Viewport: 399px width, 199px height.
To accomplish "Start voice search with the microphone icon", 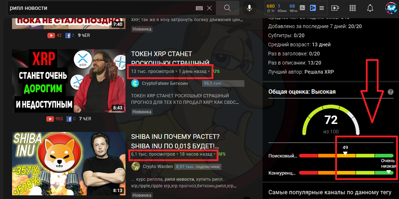I will (x=249, y=8).
